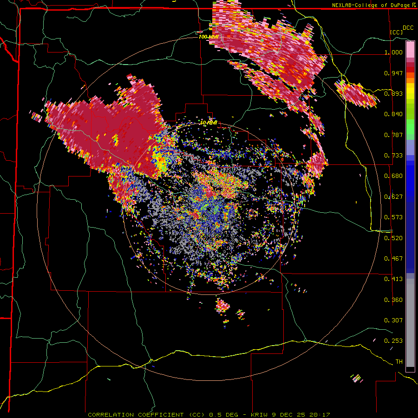Click the 0.573 scale value
418x418 pixels.
pos(393,217)
